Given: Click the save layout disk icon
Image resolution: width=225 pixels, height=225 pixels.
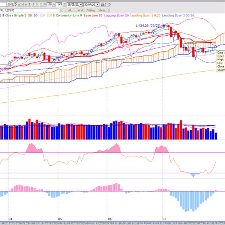Looking at the screenshot, I should tap(102, 4).
